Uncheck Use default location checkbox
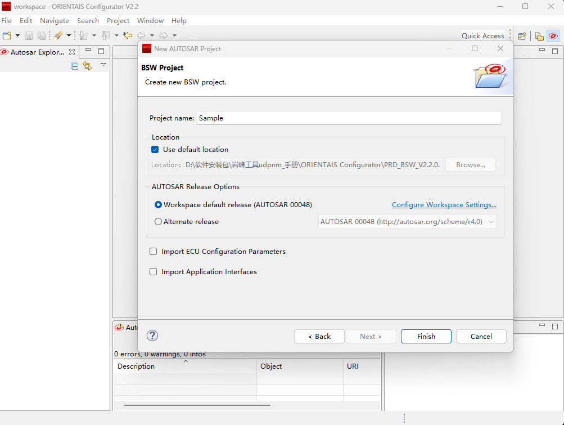The image size is (564, 425). coord(155,150)
